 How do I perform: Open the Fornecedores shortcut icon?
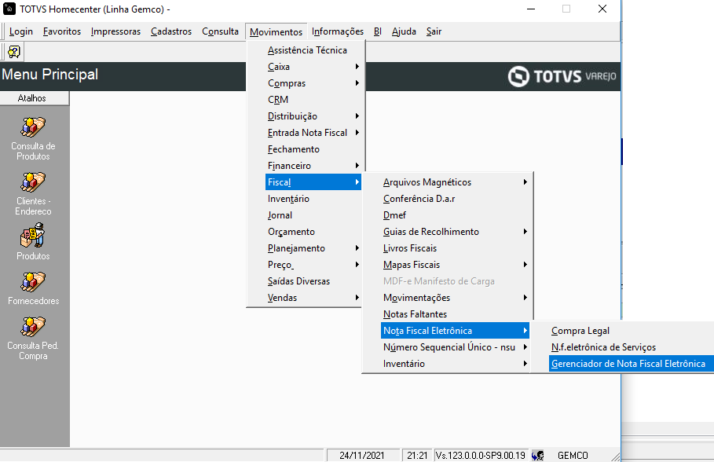coord(33,282)
